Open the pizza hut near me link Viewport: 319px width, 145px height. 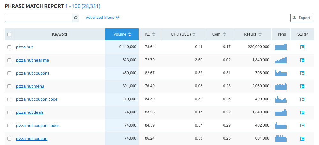(32, 60)
